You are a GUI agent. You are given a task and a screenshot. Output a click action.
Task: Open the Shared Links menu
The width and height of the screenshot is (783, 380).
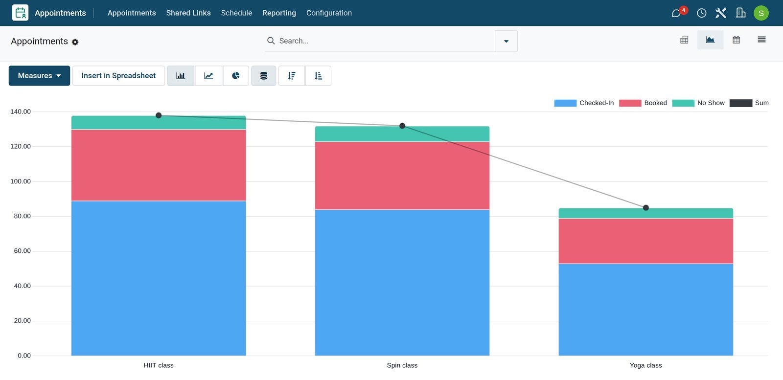pos(188,13)
